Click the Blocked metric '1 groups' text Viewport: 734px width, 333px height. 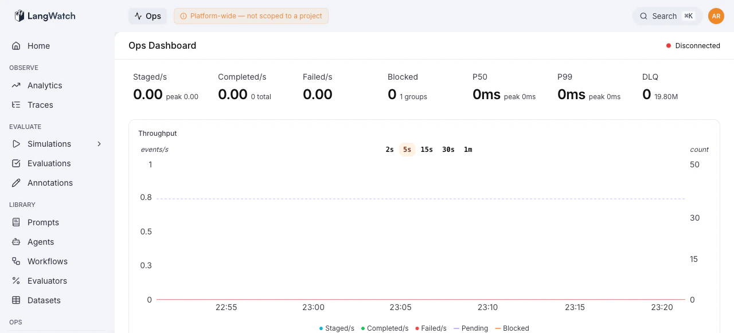point(413,97)
